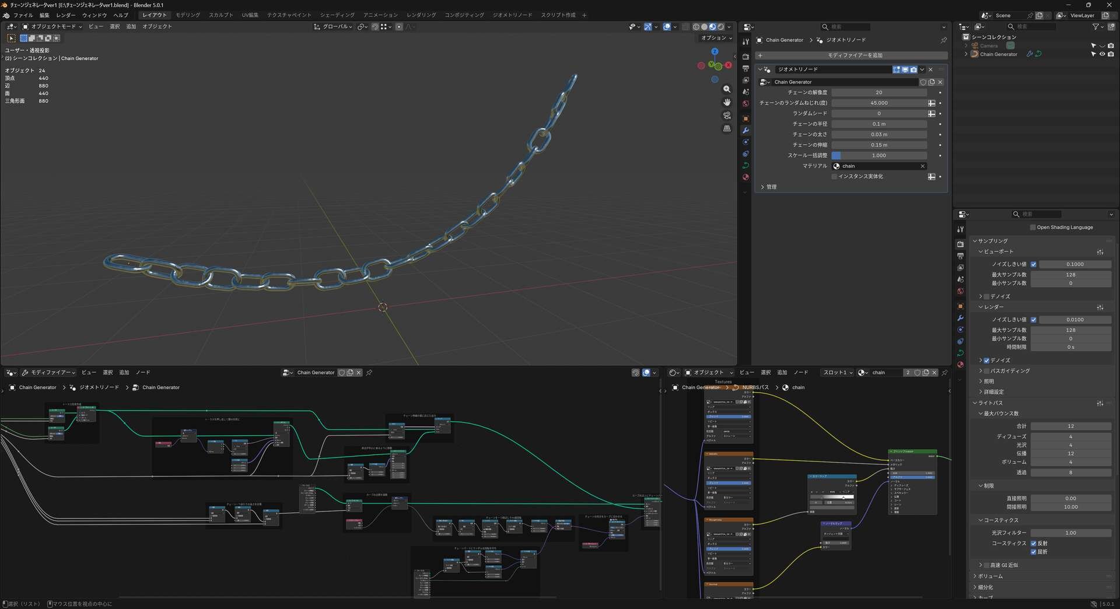1120x609 pixels.
Task: Click the モディファイアーを追加 button
Action: 851,55
